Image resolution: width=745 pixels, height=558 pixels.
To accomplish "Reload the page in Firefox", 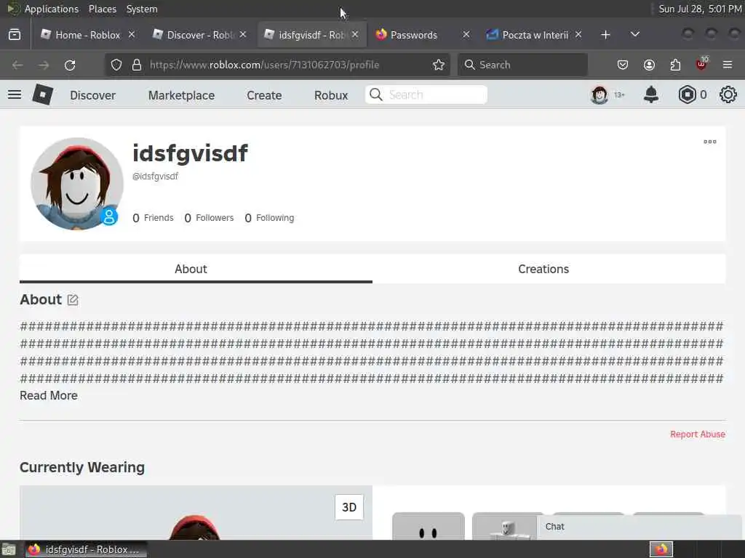I will coord(70,65).
